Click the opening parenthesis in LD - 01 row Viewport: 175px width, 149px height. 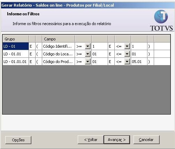(39, 46)
